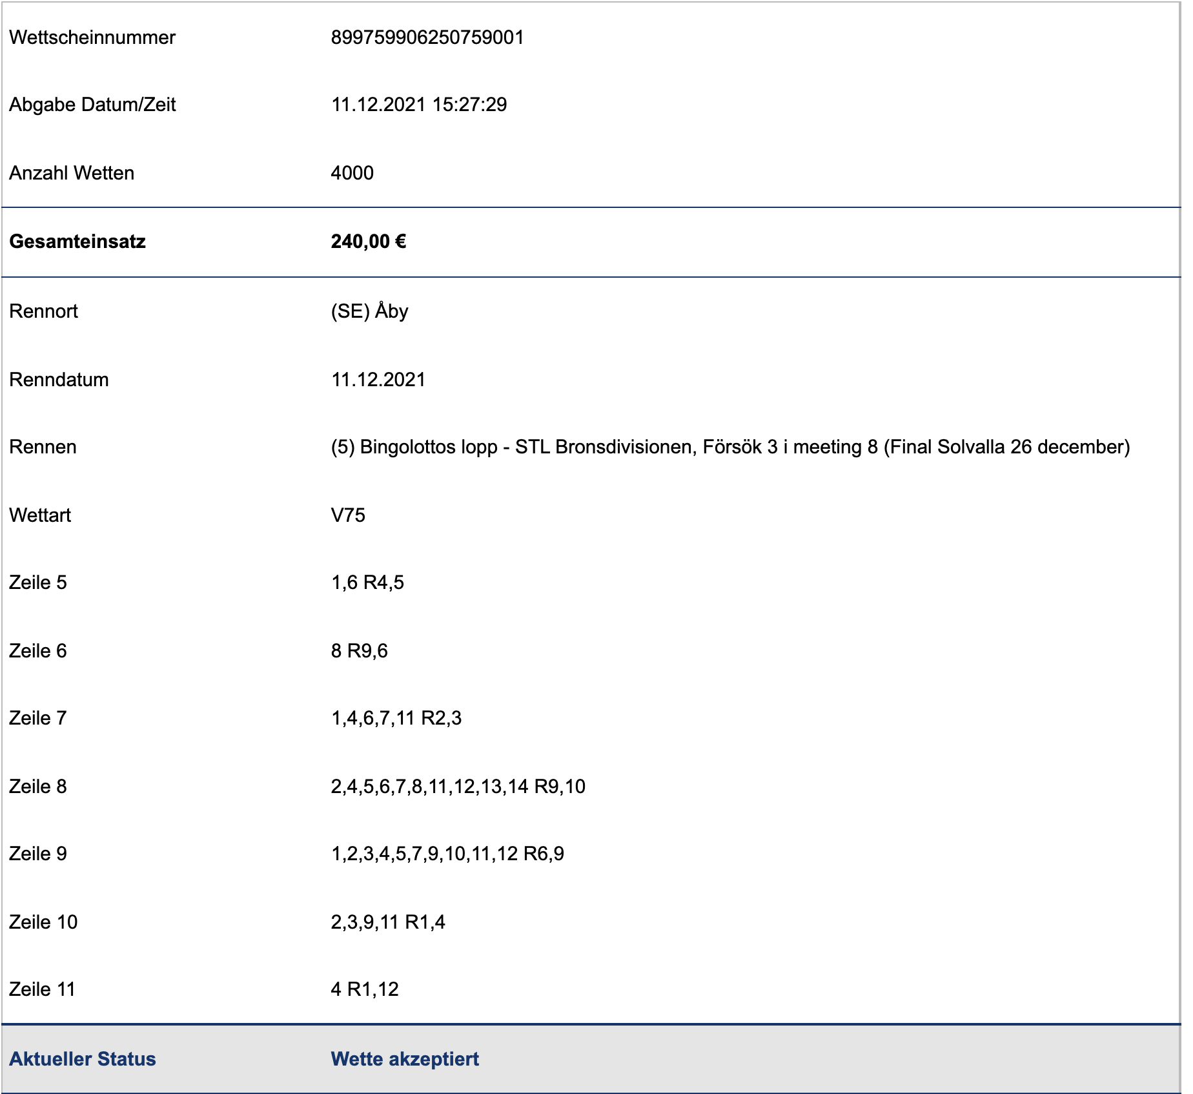Viewport: 1193px width, 1094px height.
Task: Click the Abgabe Datum/Zeit label
Action: 92,105
